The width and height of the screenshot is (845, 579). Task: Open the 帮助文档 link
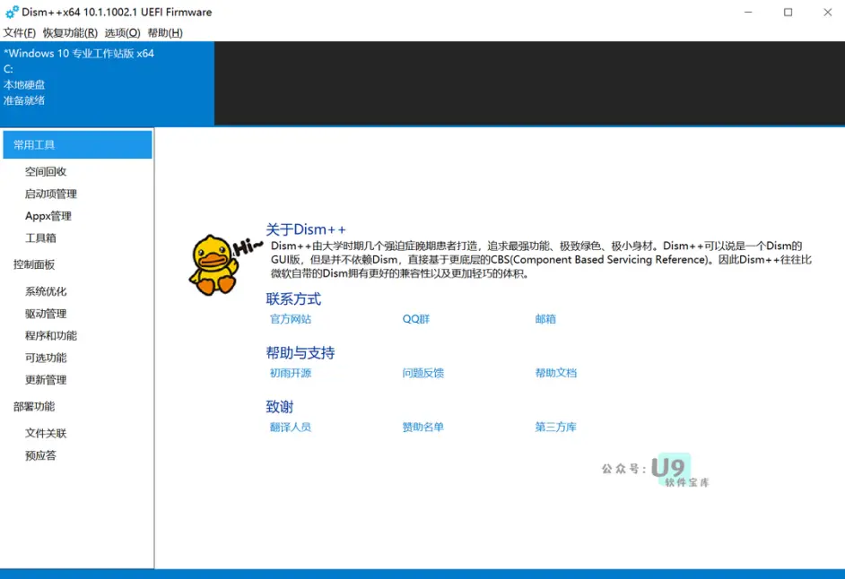[x=555, y=373]
